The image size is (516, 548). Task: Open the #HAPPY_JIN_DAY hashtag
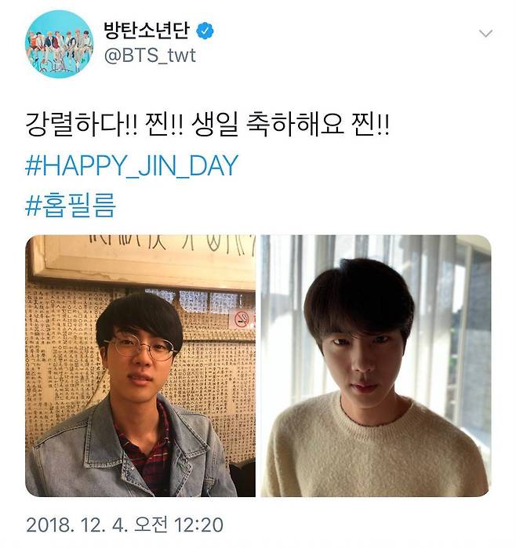(x=132, y=165)
